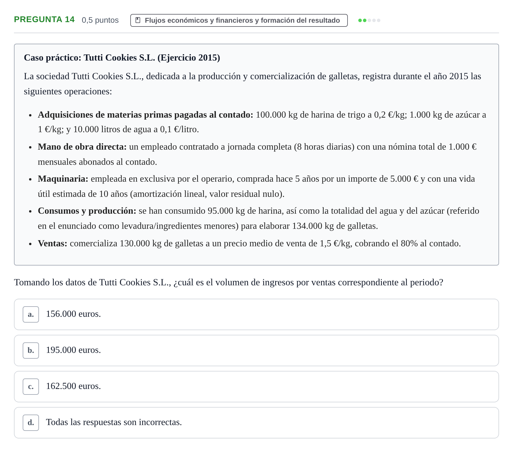
Task: Click the letter badge 'd.'
Action: 31,423
